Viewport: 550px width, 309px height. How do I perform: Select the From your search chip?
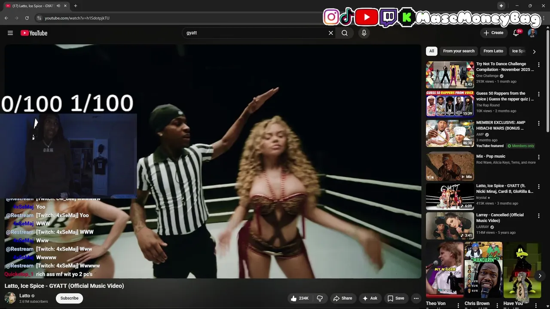pyautogui.click(x=459, y=51)
